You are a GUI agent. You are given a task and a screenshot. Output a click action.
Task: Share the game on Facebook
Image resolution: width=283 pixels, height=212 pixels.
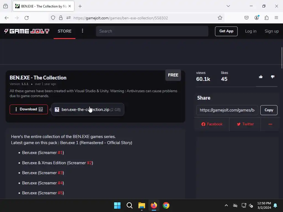coord(212,124)
